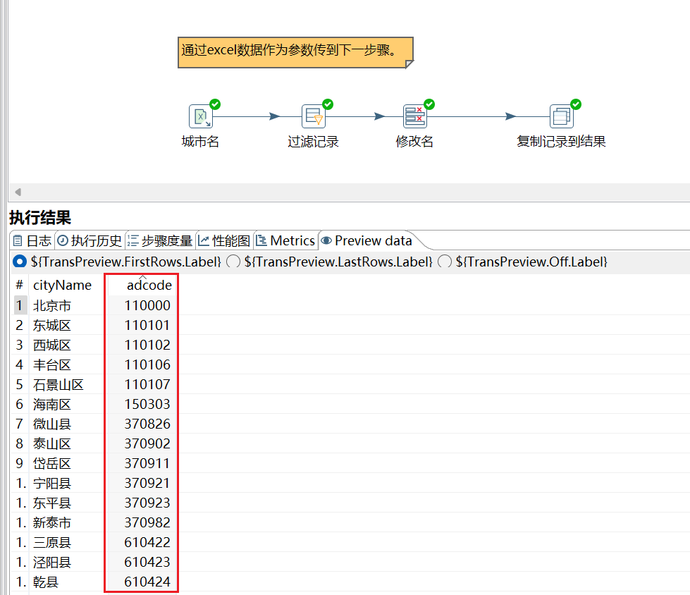Select the yellow note about excel数据

pos(295,52)
